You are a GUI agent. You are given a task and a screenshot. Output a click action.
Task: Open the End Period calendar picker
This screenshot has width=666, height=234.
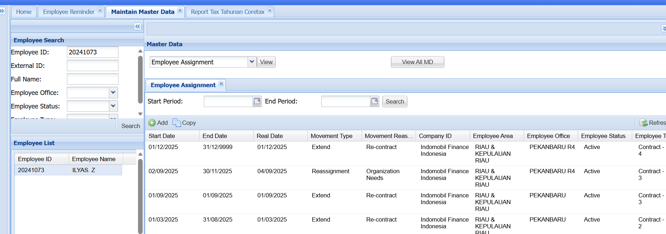[x=374, y=101]
